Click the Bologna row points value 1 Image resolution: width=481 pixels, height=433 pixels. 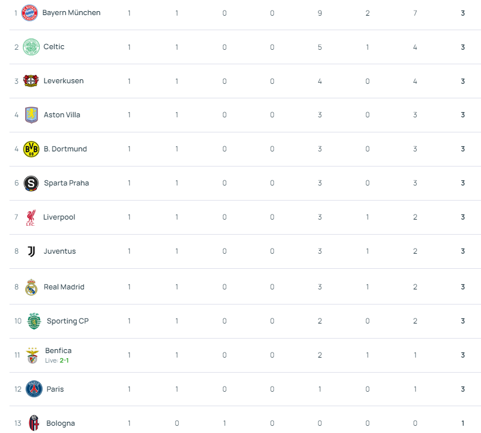pos(463,423)
